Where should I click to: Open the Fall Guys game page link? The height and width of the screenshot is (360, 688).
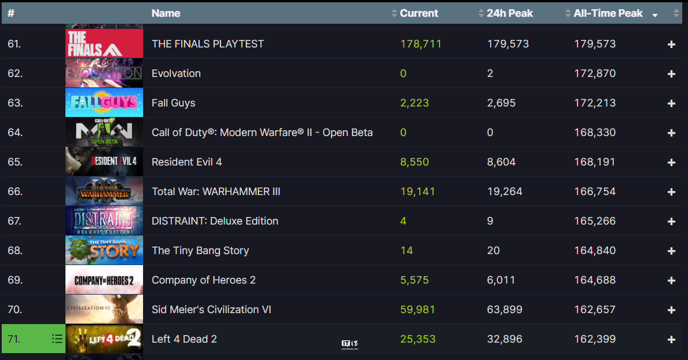(x=173, y=103)
